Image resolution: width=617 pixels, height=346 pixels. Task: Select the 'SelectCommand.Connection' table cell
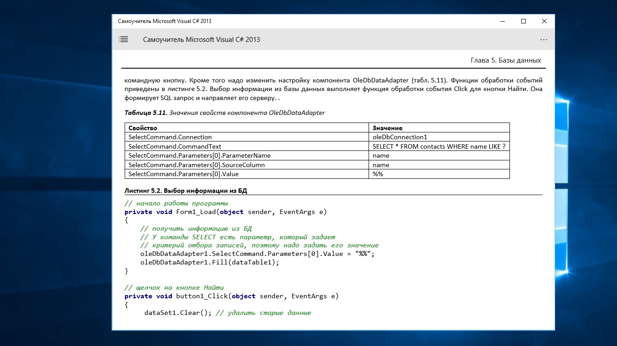click(x=247, y=137)
